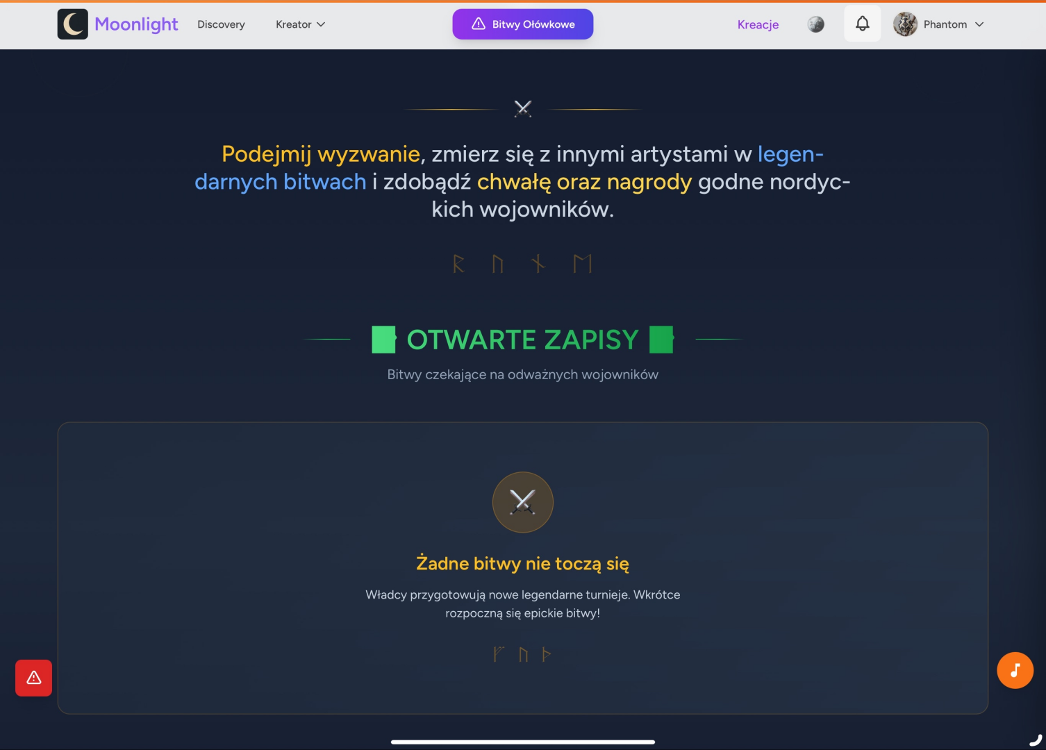Click the warning icon inside Bitwy Ołówkowe
The image size is (1046, 750).
tap(479, 24)
